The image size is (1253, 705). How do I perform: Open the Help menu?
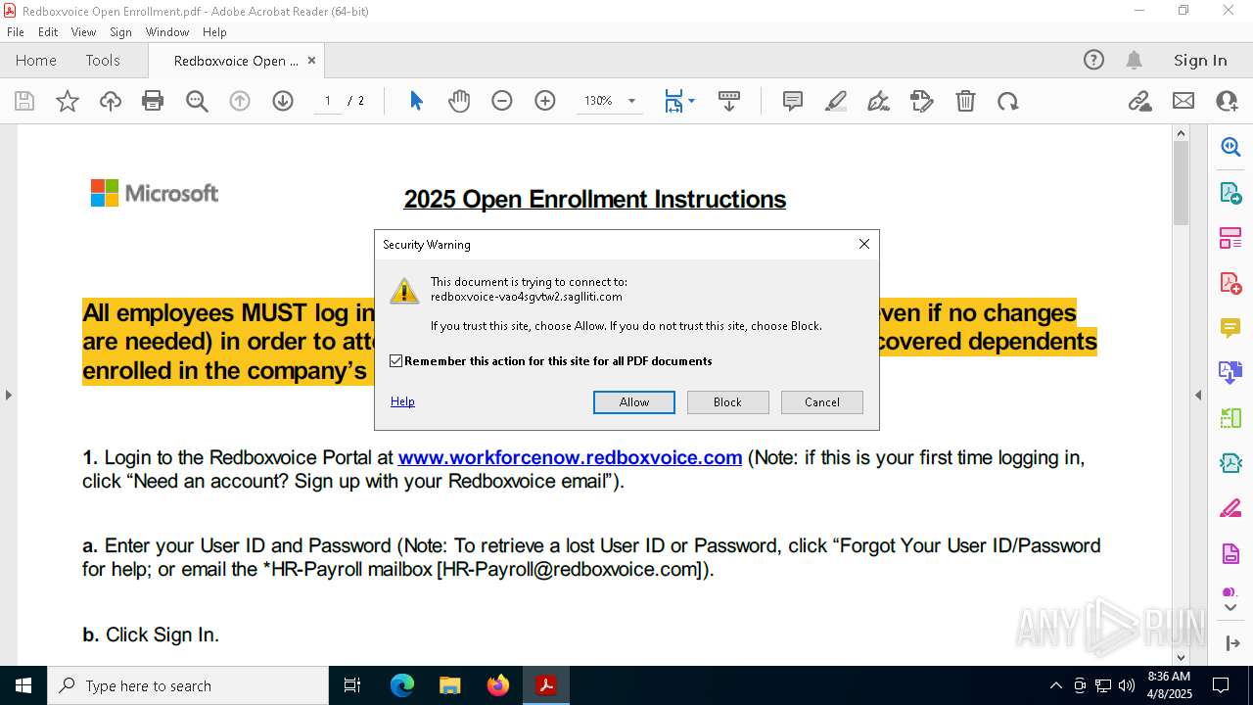tap(214, 32)
